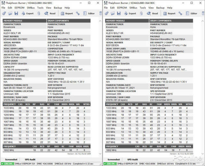
Task: Open the File menu in the left window
Action: (3, 8)
